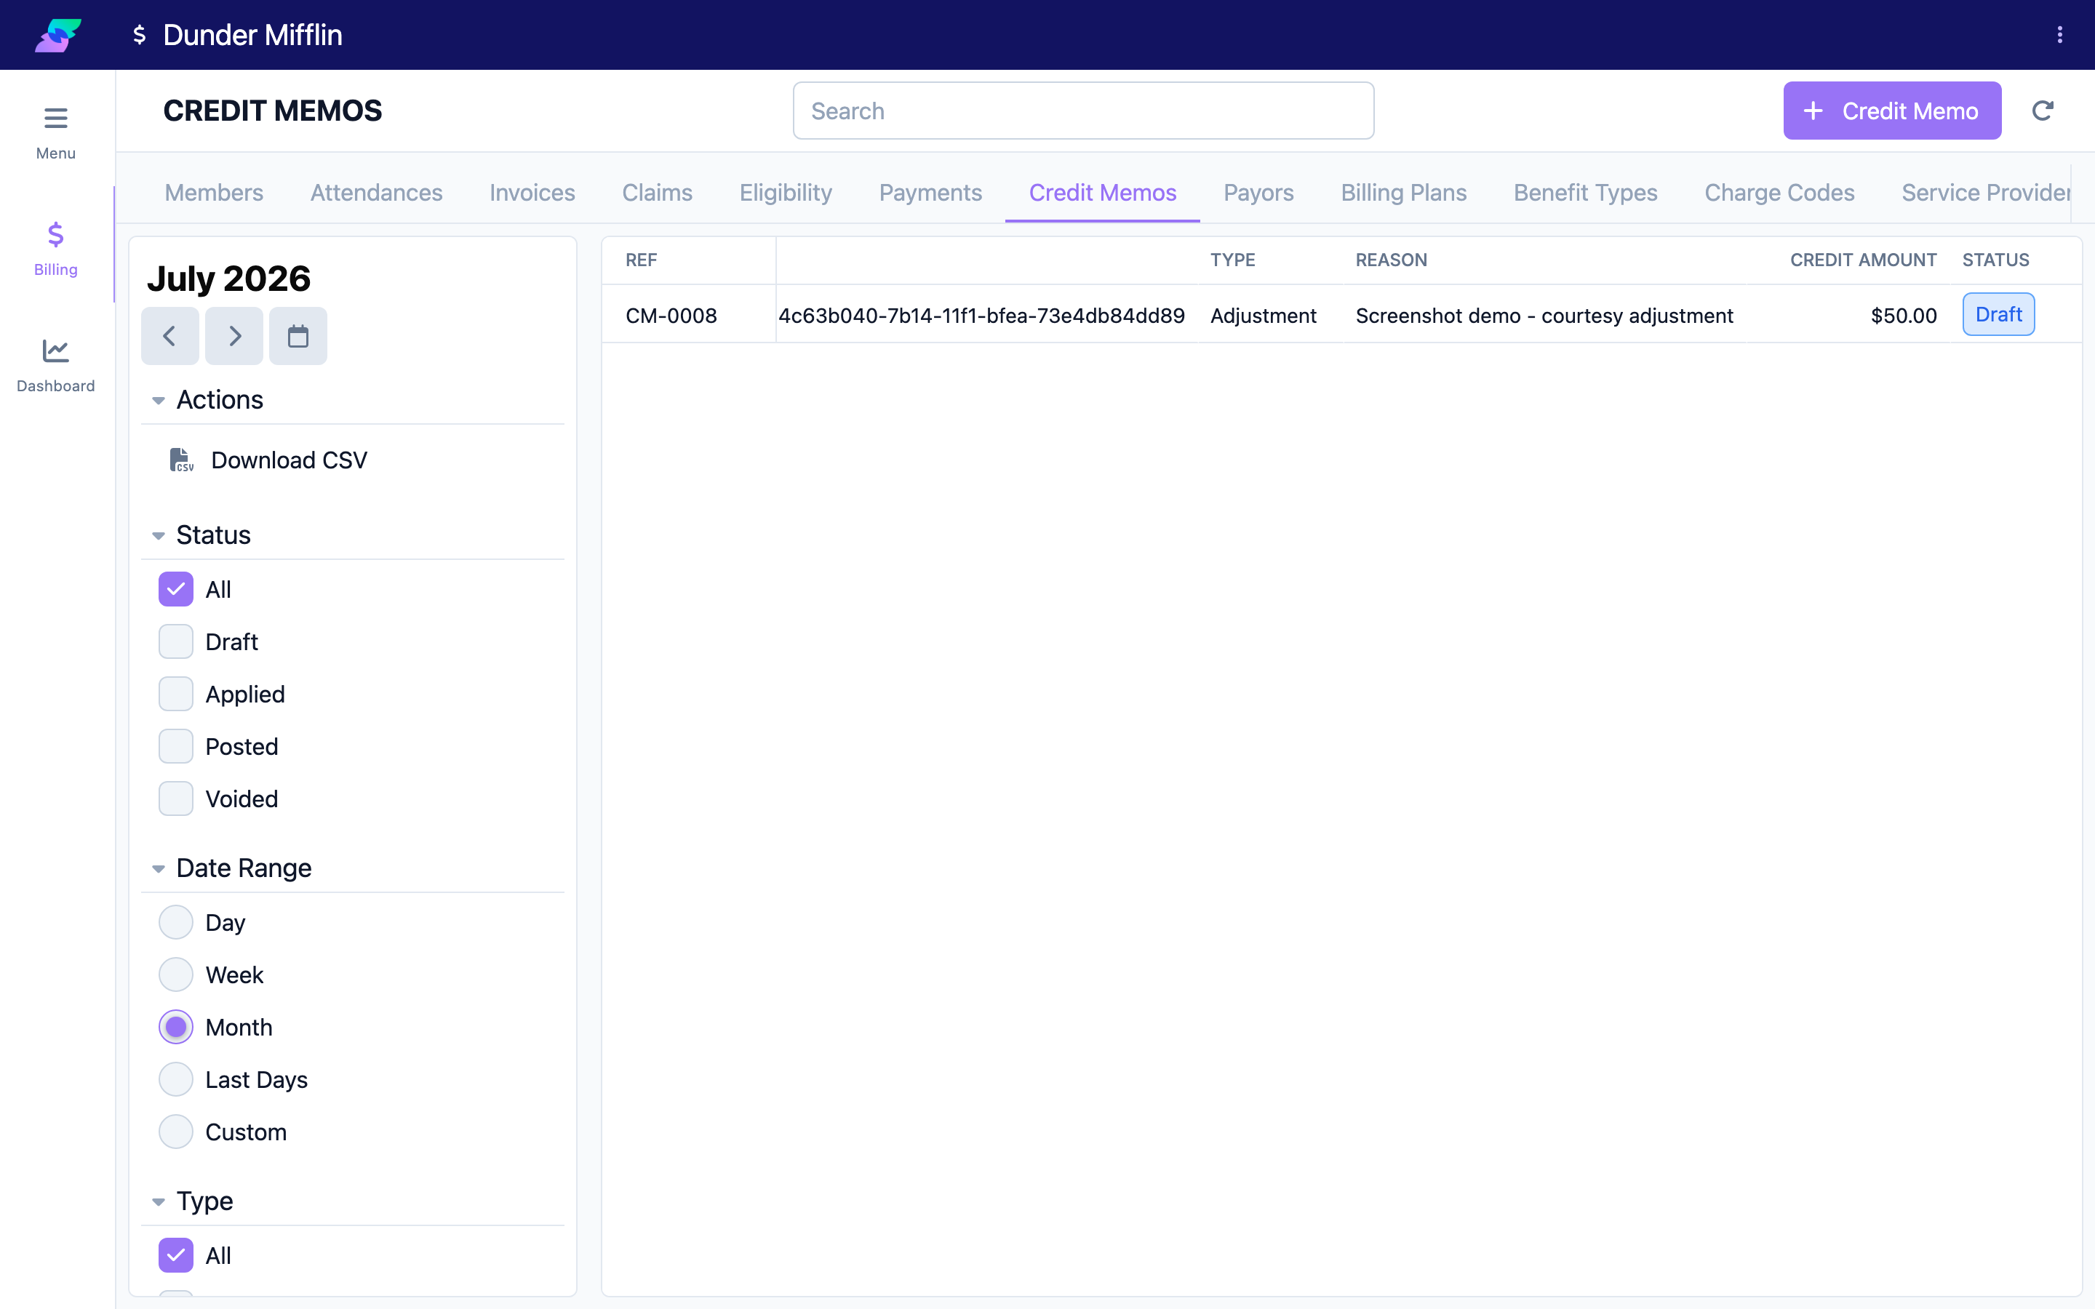The height and width of the screenshot is (1309, 2095).
Task: Switch to the Invoices tab
Action: click(x=532, y=192)
